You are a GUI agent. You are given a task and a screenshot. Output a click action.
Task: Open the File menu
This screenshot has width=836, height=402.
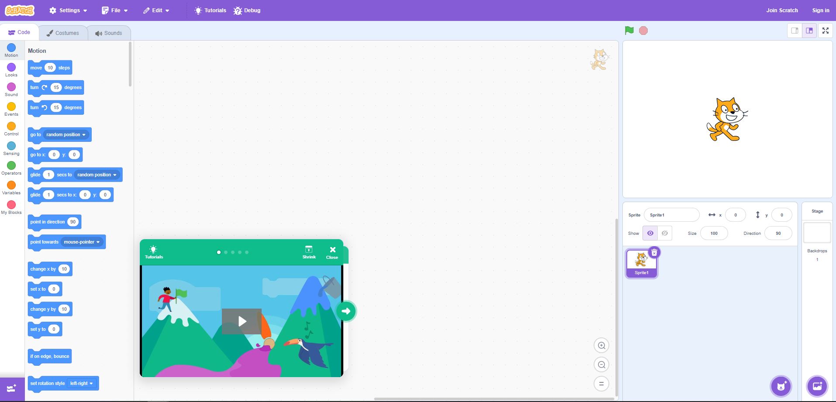[x=114, y=10]
